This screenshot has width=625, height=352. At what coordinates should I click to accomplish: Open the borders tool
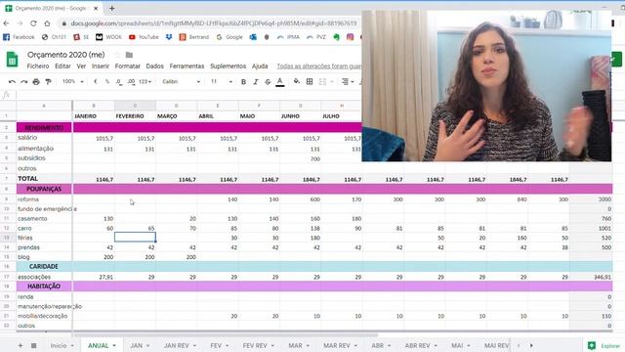click(x=310, y=81)
